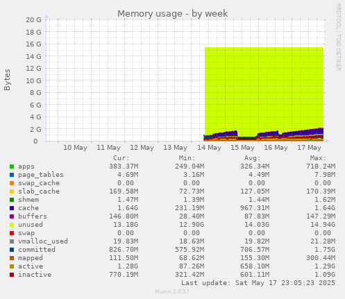Click the '17 May' x-axis label
This screenshot has width=345, height=299.
tap(309, 148)
